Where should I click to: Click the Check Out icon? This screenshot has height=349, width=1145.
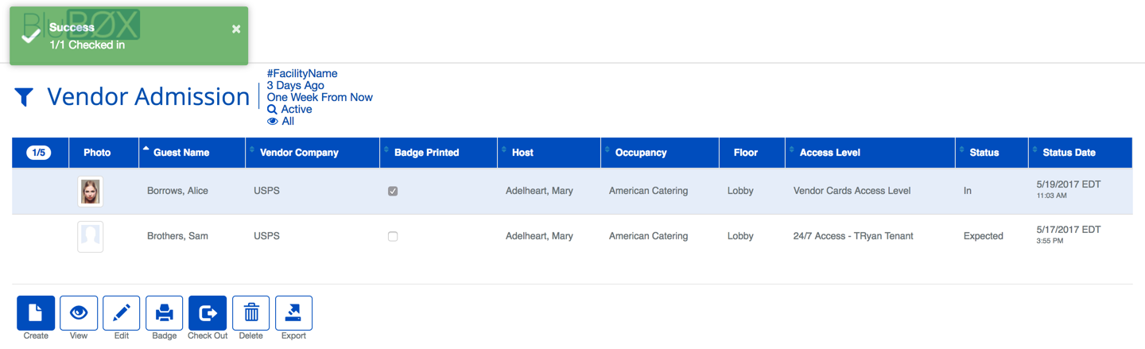click(x=208, y=313)
